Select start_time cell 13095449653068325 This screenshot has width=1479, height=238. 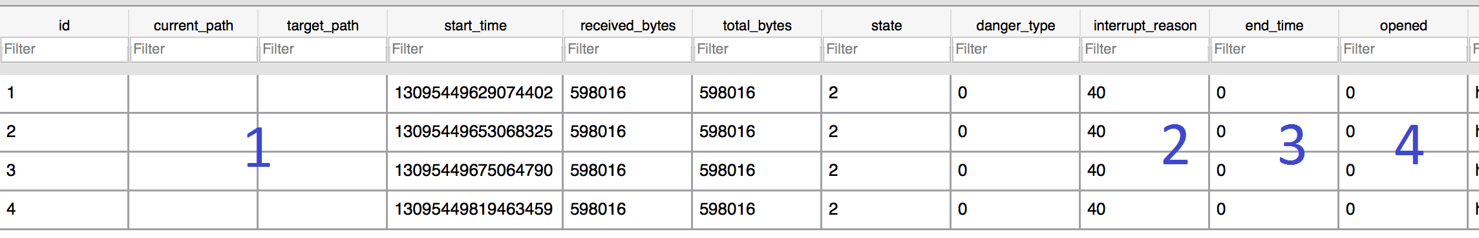(475, 132)
